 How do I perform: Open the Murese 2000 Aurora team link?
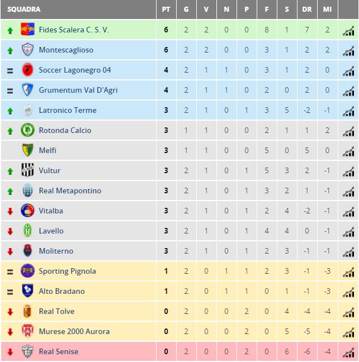coord(74,331)
